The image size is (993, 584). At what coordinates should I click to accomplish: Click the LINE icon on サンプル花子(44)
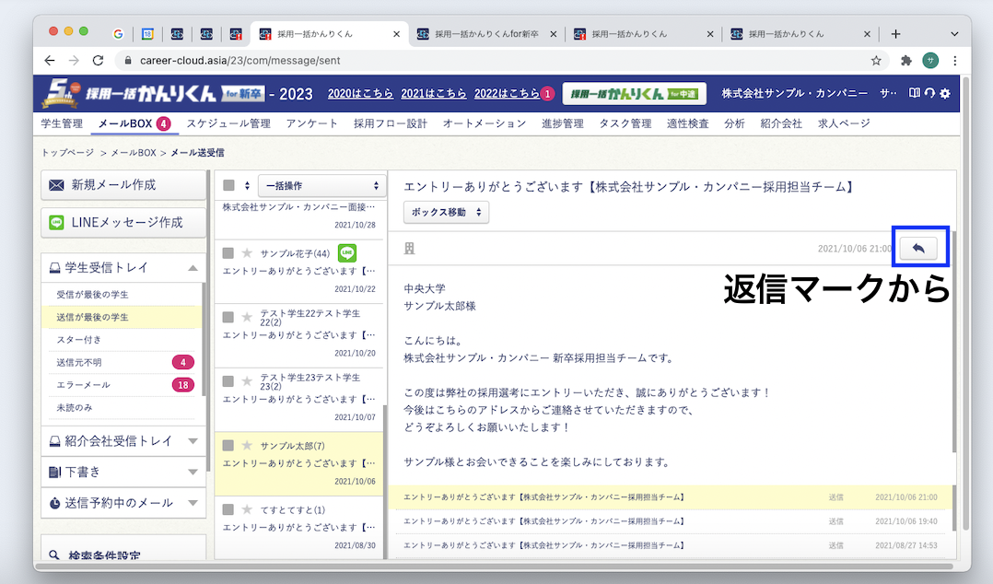[346, 252]
